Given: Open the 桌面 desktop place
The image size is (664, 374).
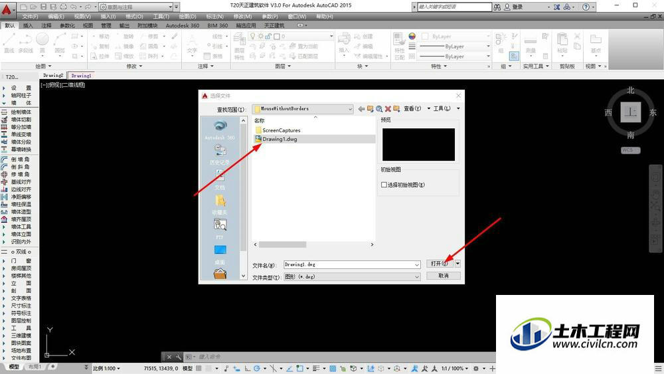Looking at the screenshot, I should pyautogui.click(x=220, y=254).
